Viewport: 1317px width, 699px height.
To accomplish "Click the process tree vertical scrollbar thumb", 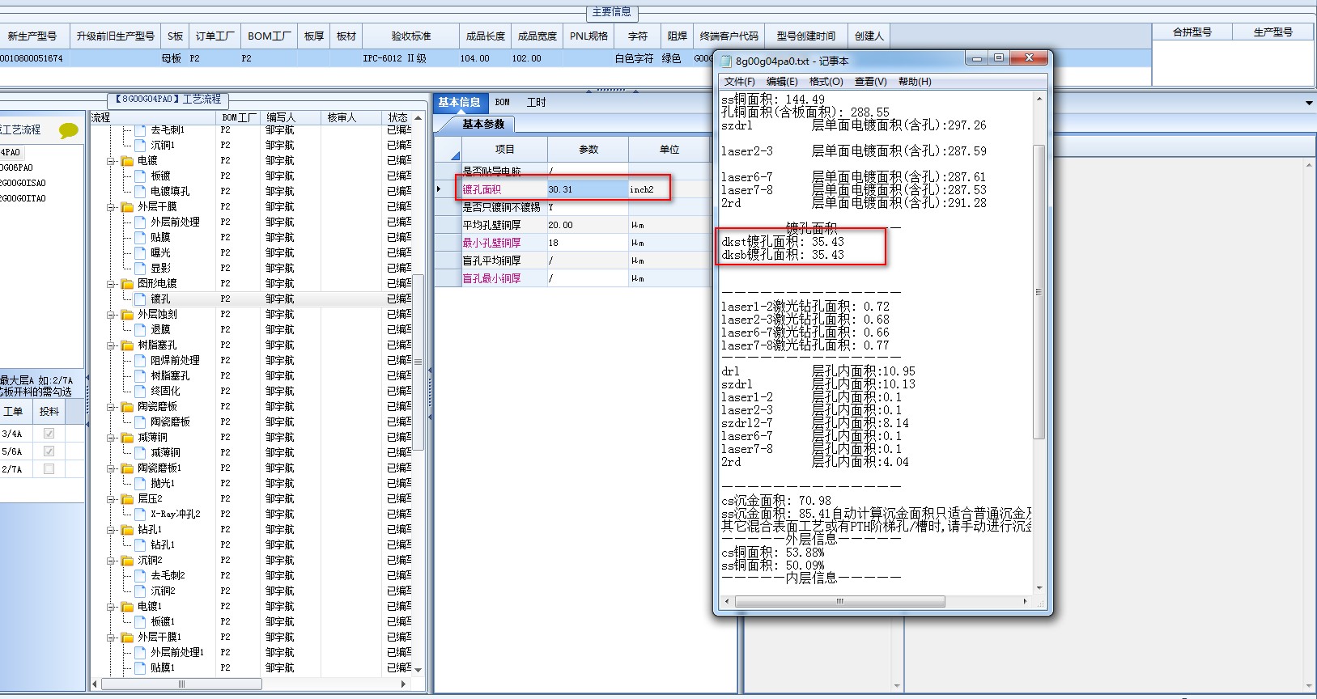I will [x=418, y=362].
